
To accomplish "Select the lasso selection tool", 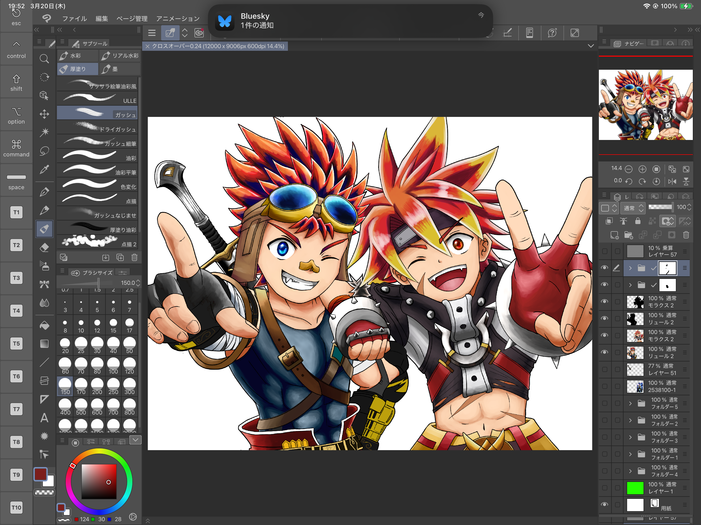I will [x=44, y=151].
